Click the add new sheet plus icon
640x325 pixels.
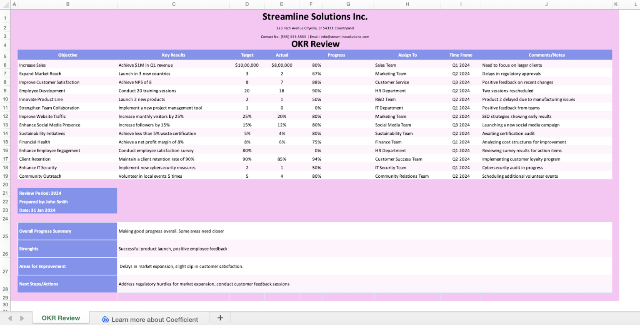(x=220, y=318)
